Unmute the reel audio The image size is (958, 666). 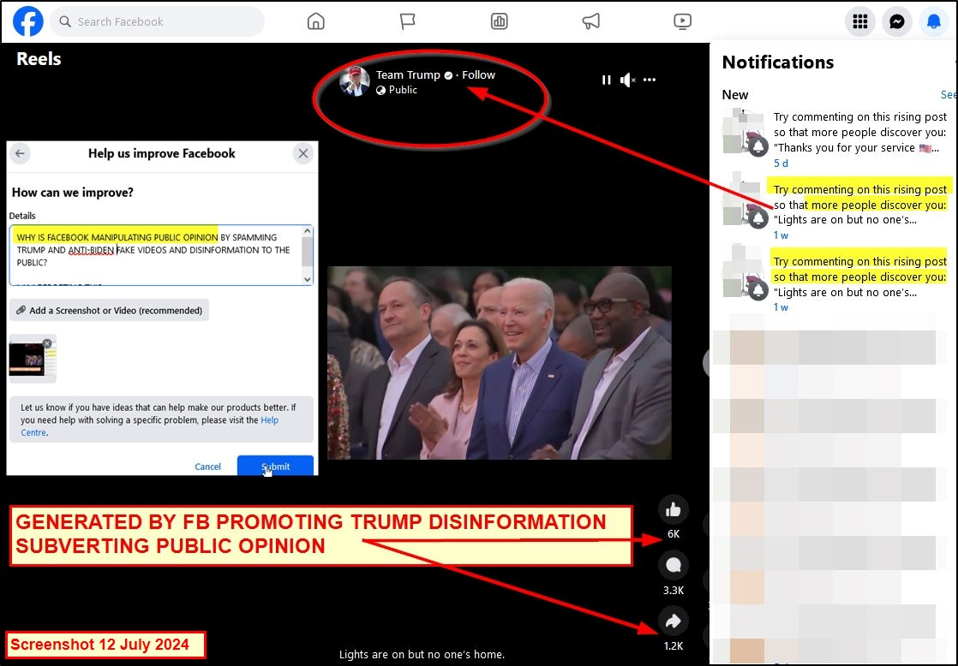click(x=627, y=80)
